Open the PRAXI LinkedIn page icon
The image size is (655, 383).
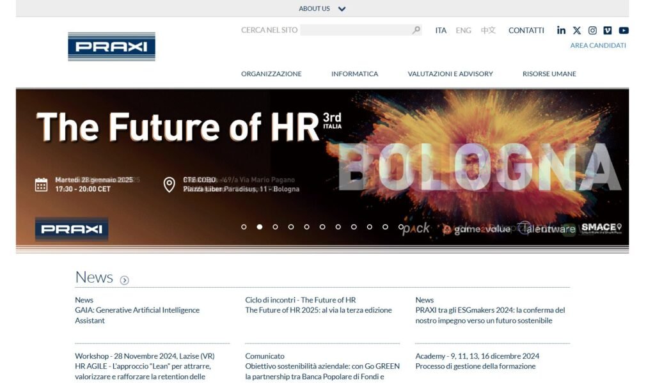click(x=561, y=31)
